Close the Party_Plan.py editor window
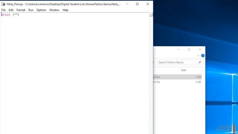 pos(148,4)
